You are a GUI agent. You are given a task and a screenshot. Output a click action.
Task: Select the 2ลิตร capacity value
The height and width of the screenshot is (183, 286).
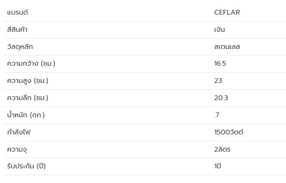tap(223, 149)
